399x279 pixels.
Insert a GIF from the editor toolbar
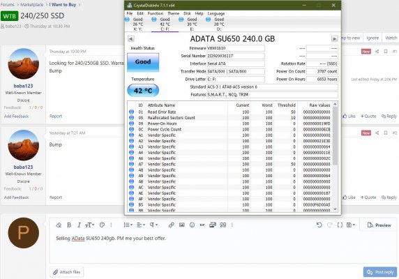(x=202, y=225)
